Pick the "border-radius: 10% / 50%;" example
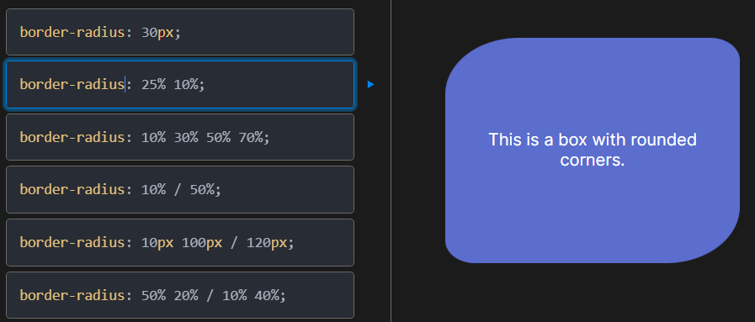Screen dimensions: 755x322 pyautogui.click(x=180, y=189)
